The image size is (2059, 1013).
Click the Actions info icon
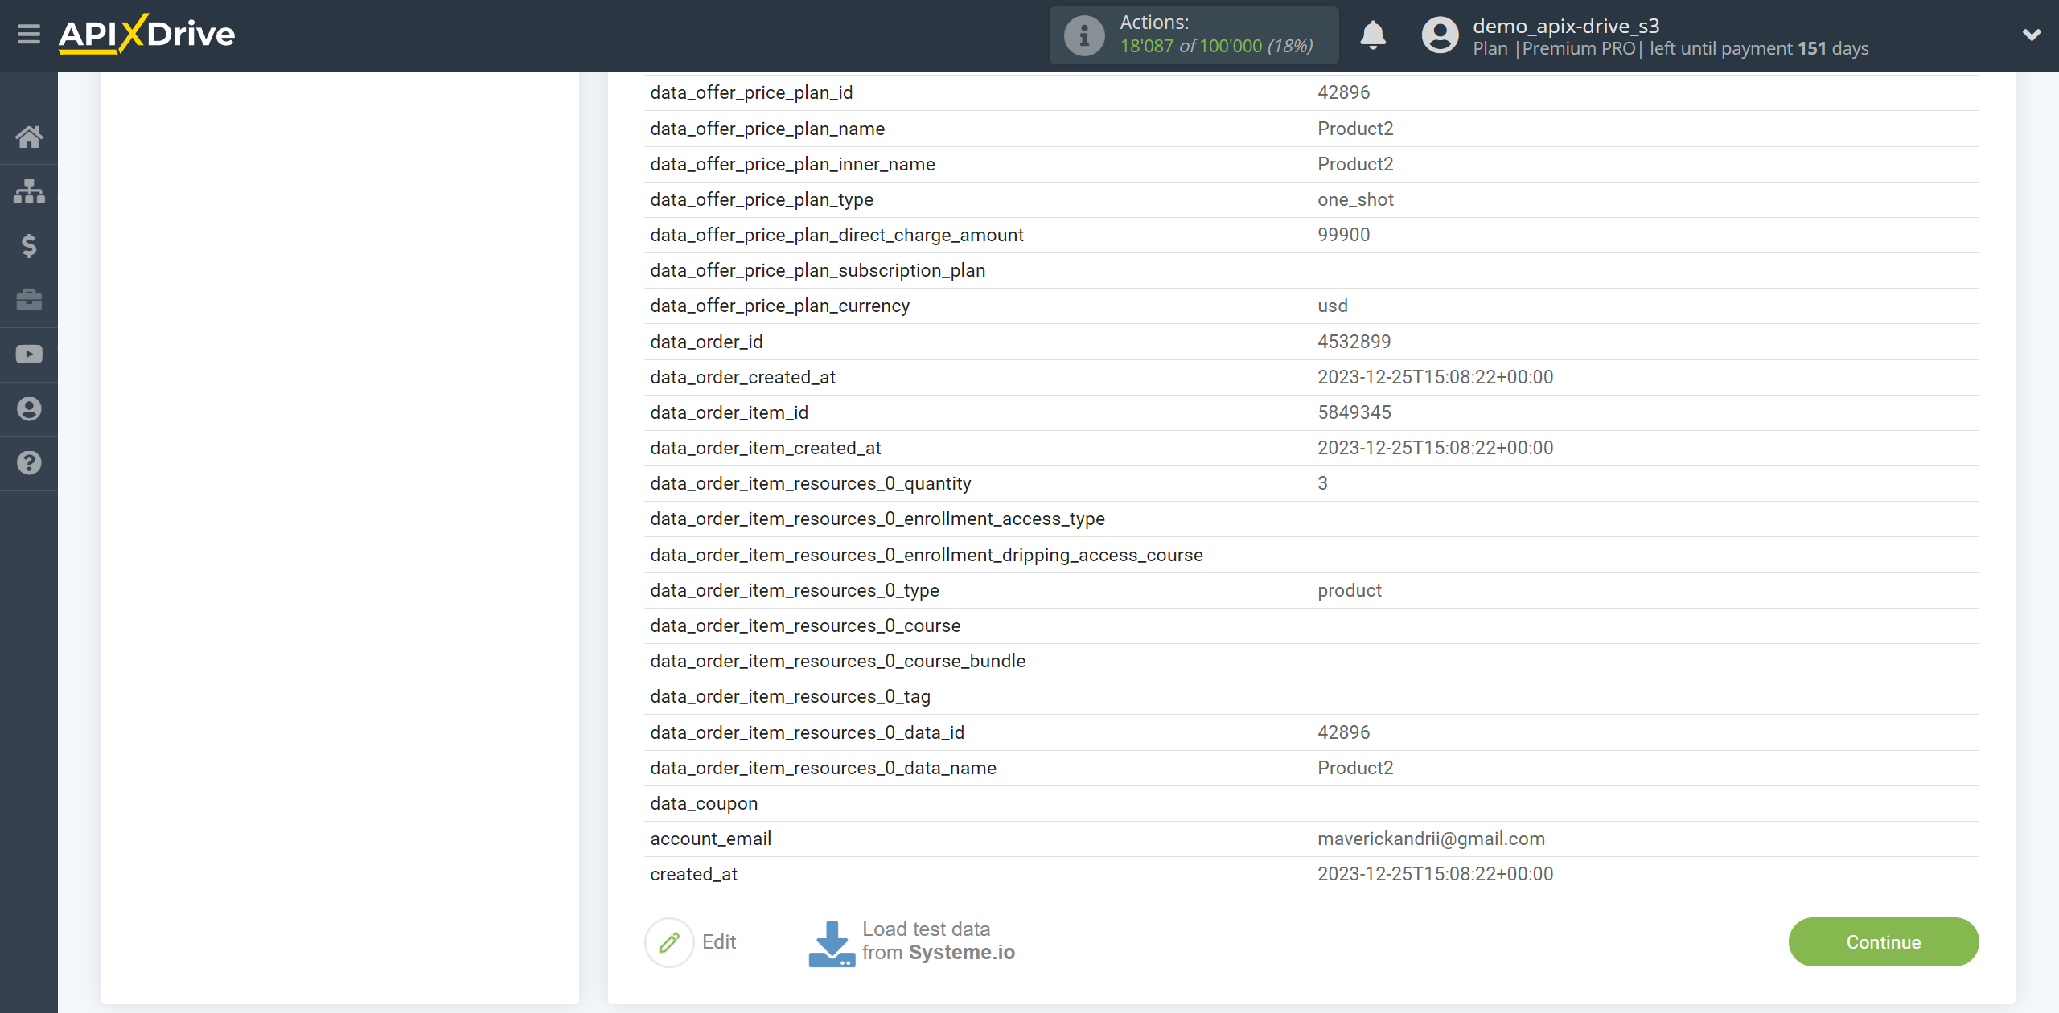coord(1084,35)
